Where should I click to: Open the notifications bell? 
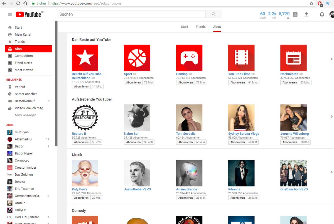(x=322, y=14)
